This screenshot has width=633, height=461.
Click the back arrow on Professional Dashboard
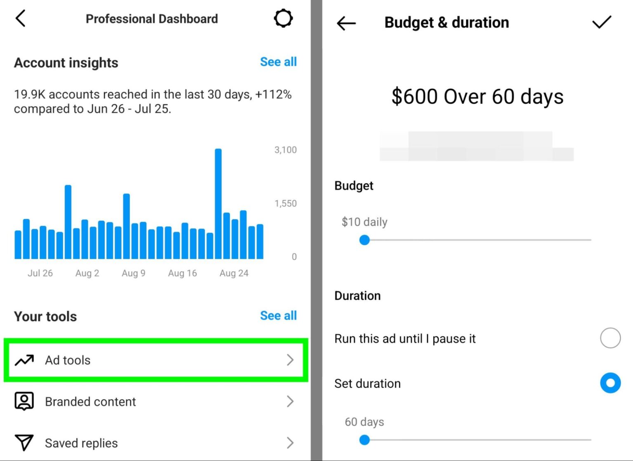click(x=21, y=18)
